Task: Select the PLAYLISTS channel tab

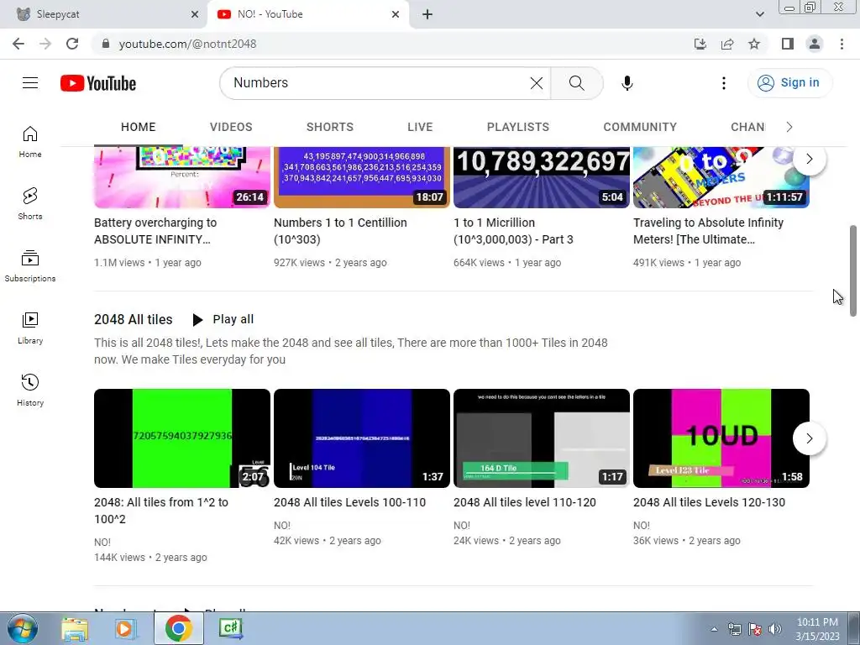Action: coord(517,127)
